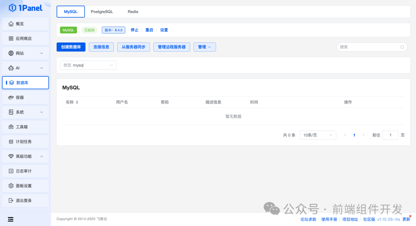The height and width of the screenshot is (226, 416).
Task: Click the AI robot icon
Action: tap(11, 68)
